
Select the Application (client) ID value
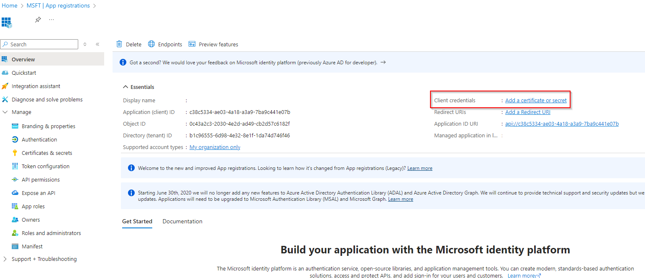[x=240, y=112]
